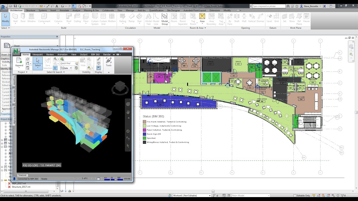This screenshot has width=358, height=201.
Task: Open the Massing & Site tab
Action: [x=91, y=10]
